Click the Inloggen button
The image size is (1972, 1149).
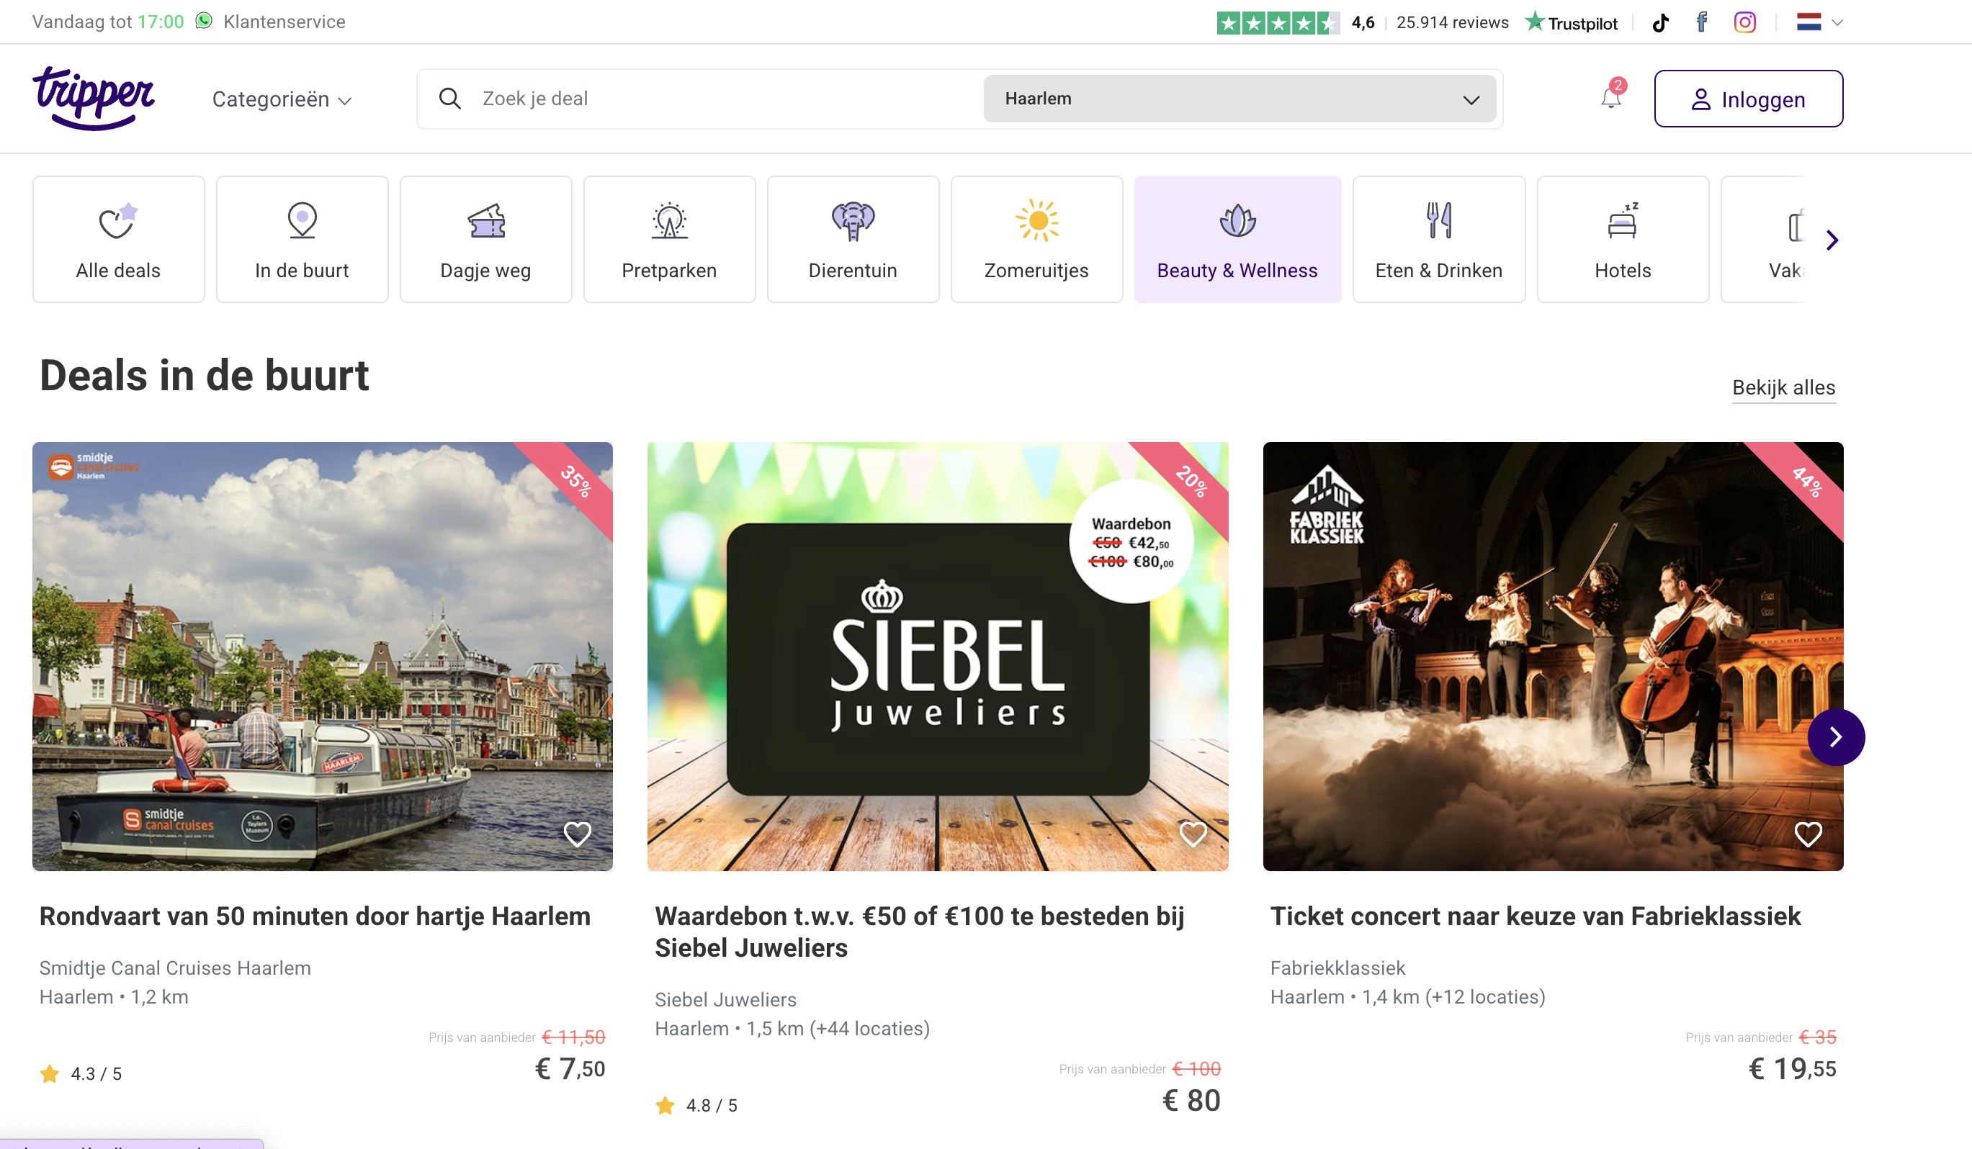[1748, 99]
